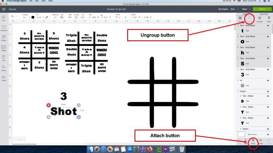Click the Delete trash icon in Layers panel

point(269,18)
